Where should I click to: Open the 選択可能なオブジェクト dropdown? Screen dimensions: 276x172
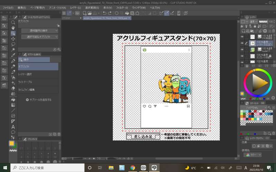tap(39, 37)
